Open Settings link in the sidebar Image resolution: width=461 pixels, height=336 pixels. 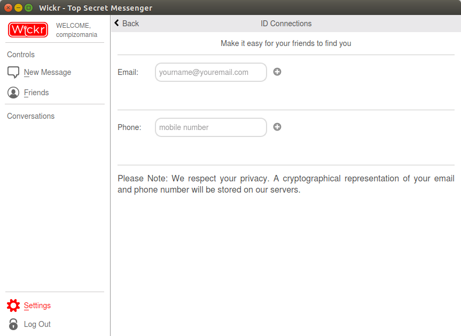37,306
